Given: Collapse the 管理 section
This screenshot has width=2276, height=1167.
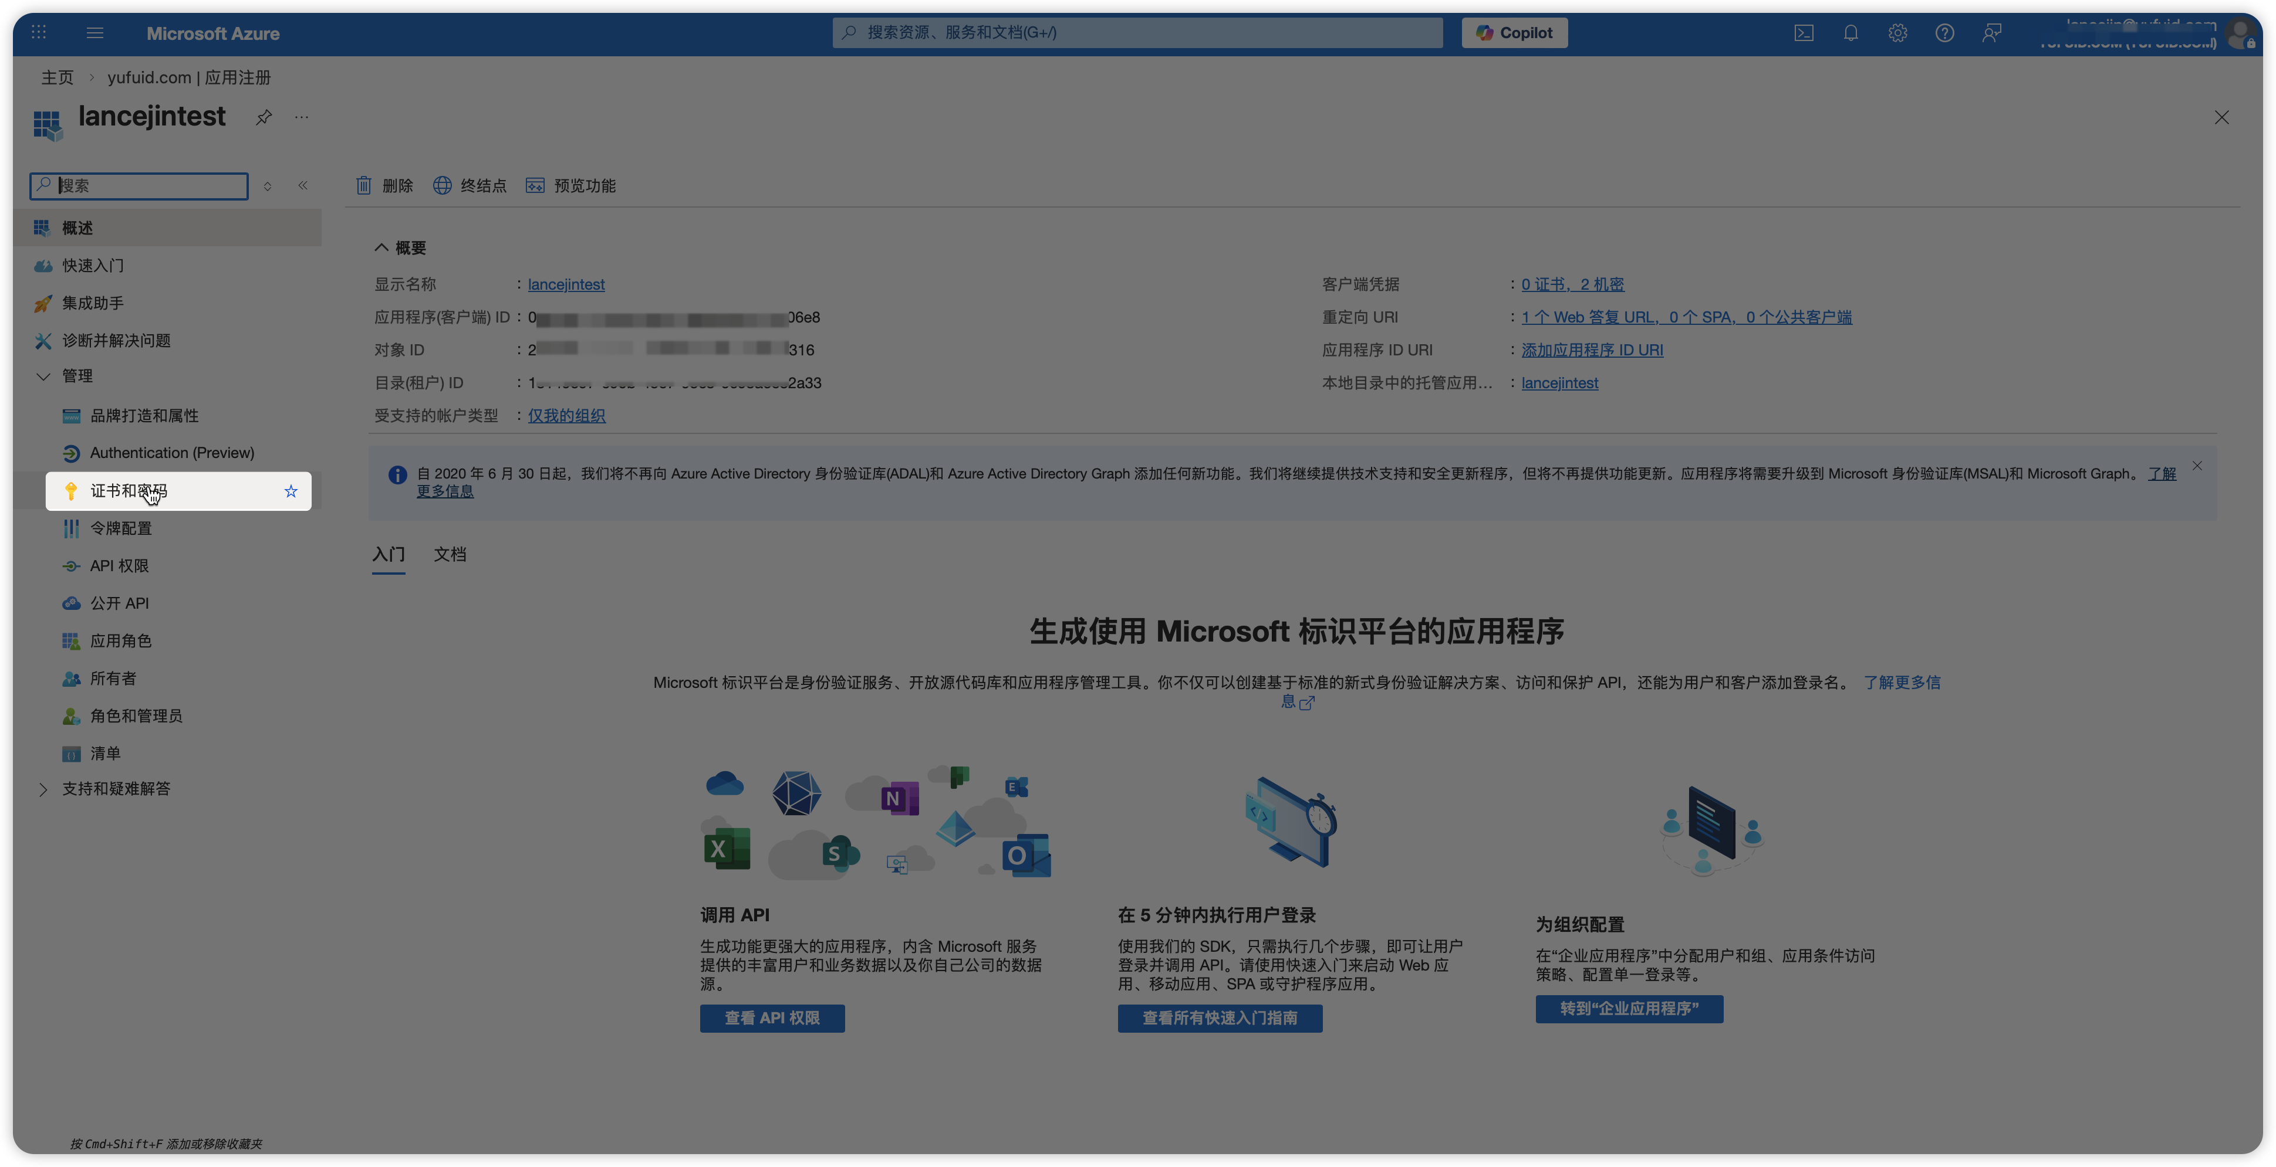Looking at the screenshot, I should [43, 376].
